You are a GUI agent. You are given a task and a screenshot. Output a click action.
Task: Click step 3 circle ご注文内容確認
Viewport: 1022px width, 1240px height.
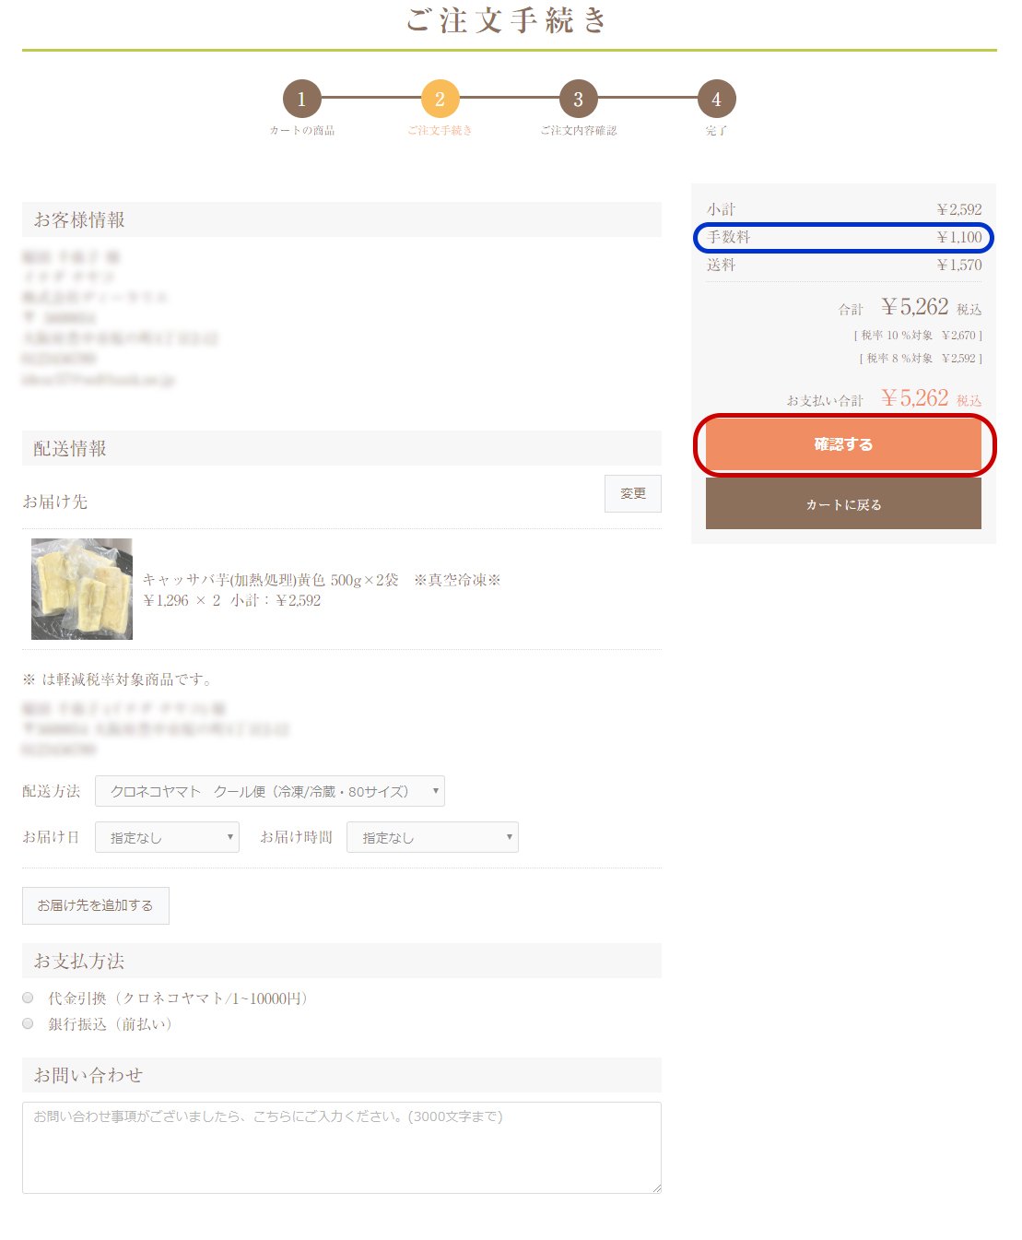578,100
